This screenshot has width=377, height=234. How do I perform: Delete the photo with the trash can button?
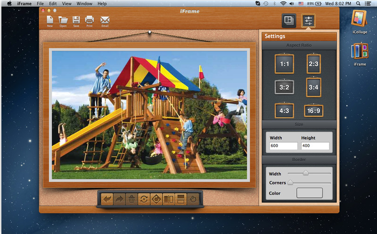click(131, 199)
